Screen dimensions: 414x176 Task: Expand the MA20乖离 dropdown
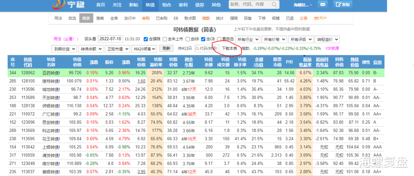(144, 49)
